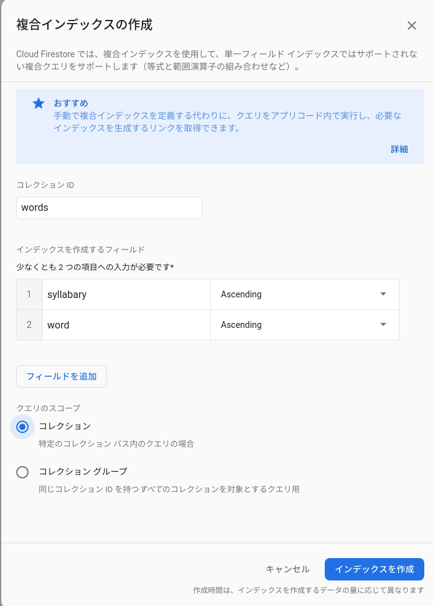Click the おすすめ heading text

pyautogui.click(x=71, y=103)
